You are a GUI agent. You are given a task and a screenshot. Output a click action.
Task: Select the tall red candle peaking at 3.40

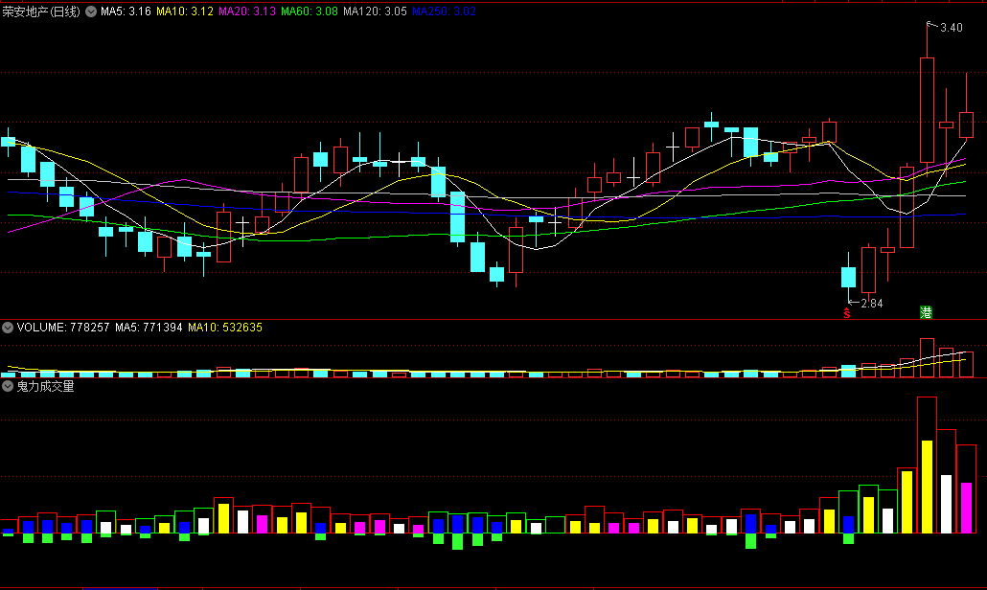[x=927, y=110]
